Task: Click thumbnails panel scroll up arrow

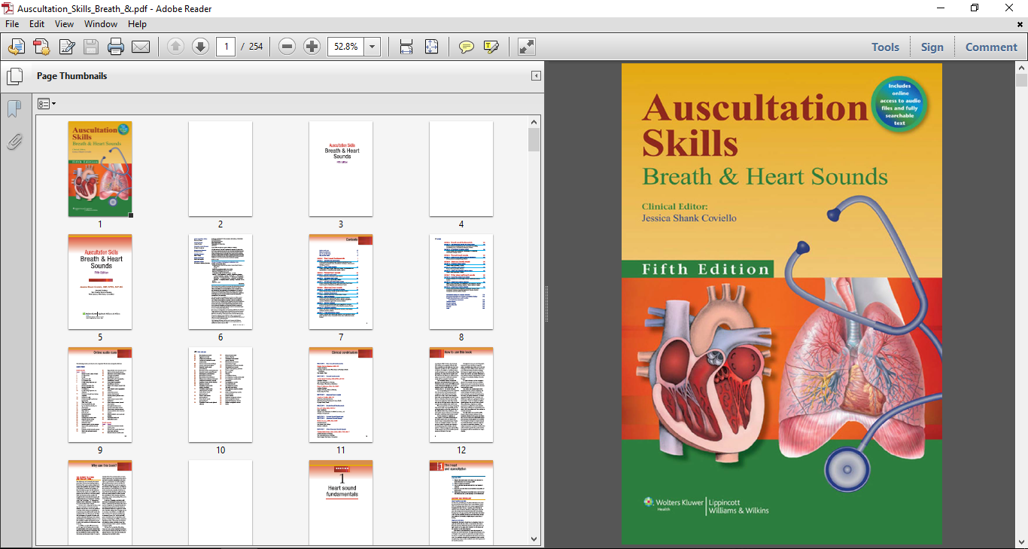Action: 534,122
